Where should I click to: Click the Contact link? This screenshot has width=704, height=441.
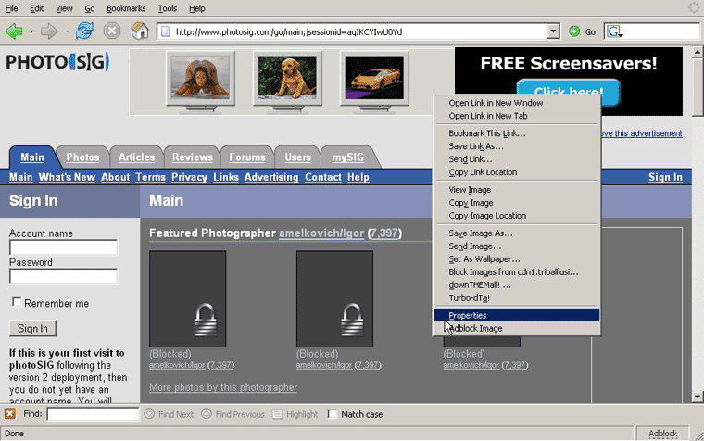[x=323, y=177]
